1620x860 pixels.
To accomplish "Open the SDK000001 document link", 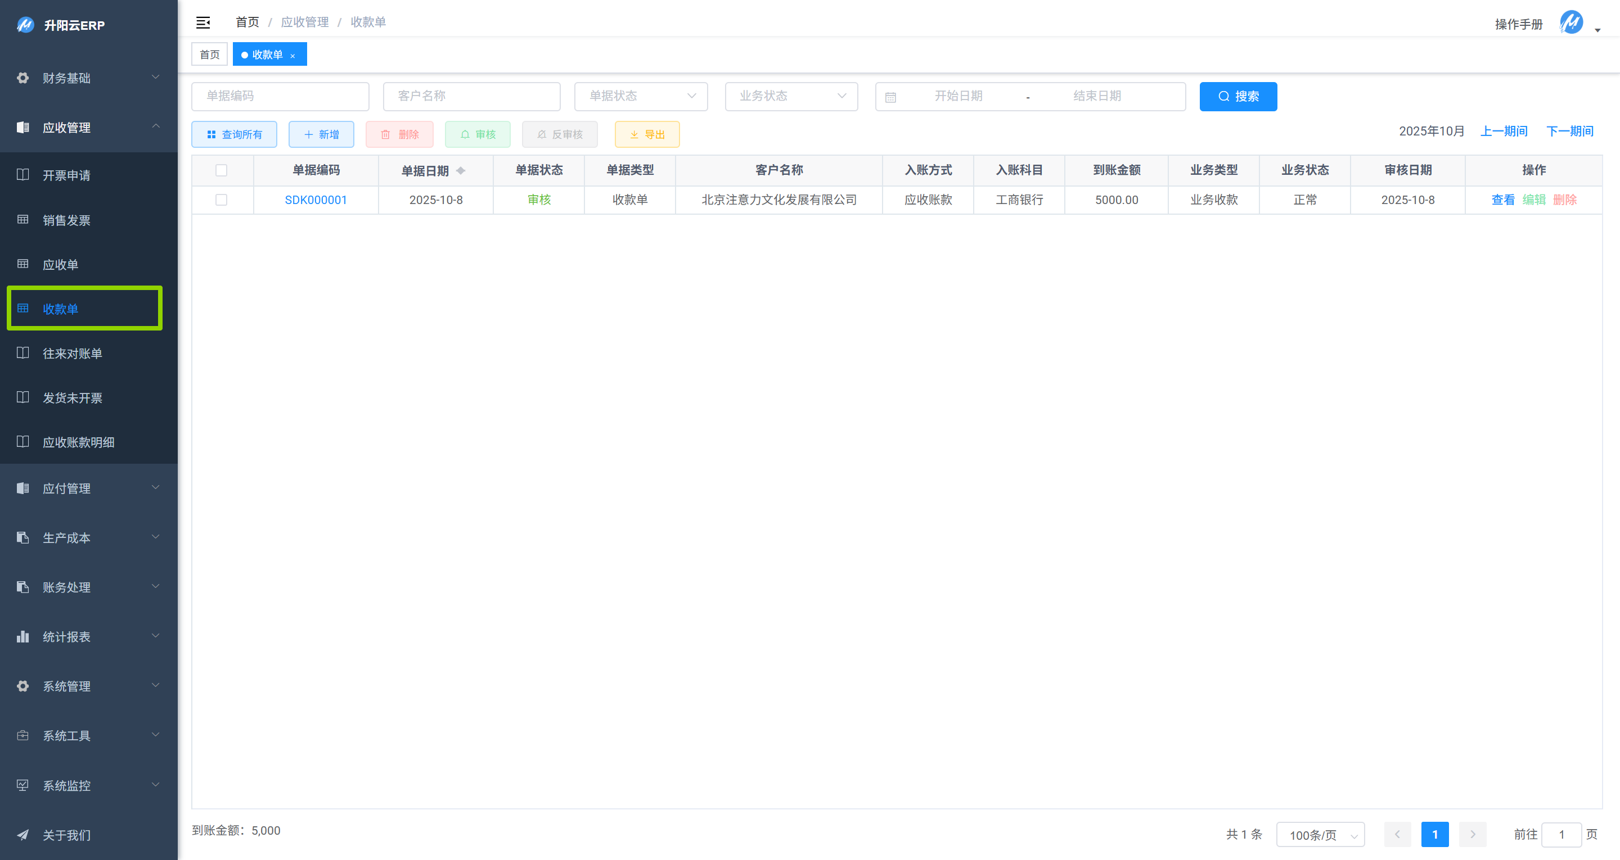I will [x=316, y=200].
